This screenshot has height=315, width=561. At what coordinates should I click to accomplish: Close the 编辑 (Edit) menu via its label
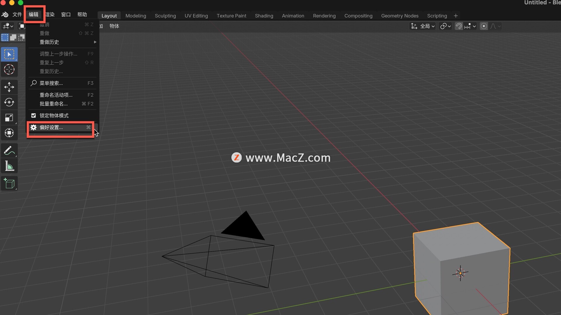pos(34,15)
